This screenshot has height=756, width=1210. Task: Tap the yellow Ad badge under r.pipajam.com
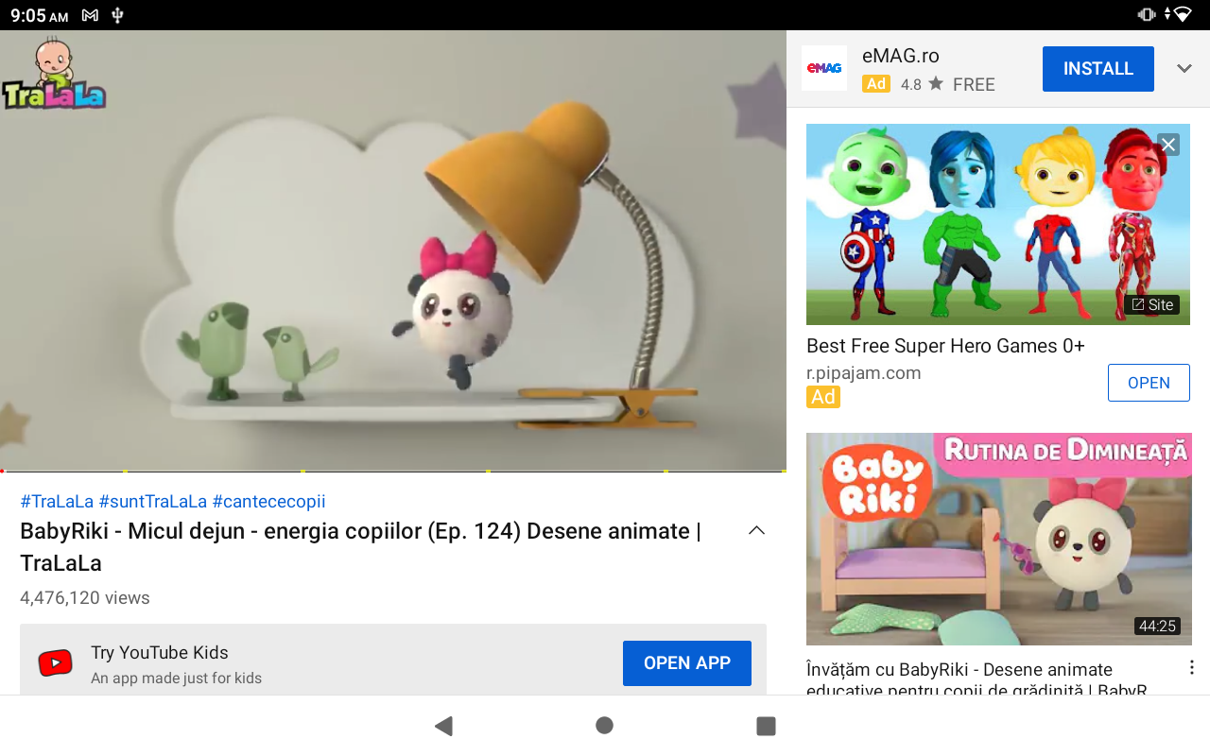pos(823,397)
